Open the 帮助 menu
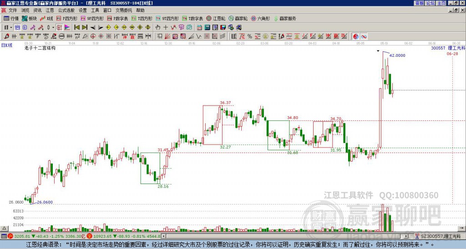Screen dimensions: 466x249 click(x=140, y=10)
